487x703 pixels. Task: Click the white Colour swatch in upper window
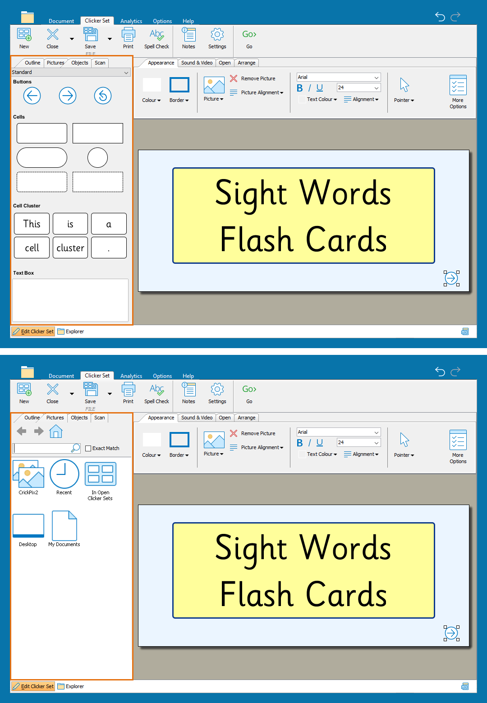pyautogui.click(x=152, y=85)
